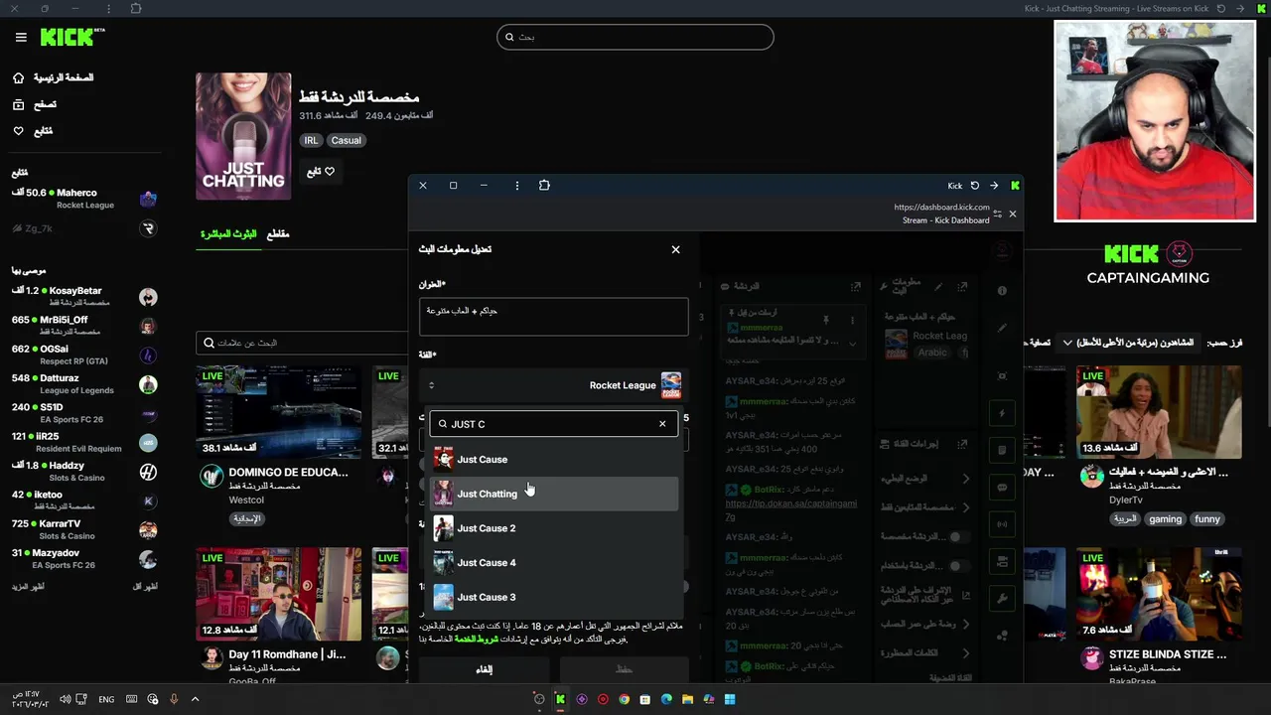Screen dimensions: 1271x715
Task: Click the stream title text area
Action: 553,317
